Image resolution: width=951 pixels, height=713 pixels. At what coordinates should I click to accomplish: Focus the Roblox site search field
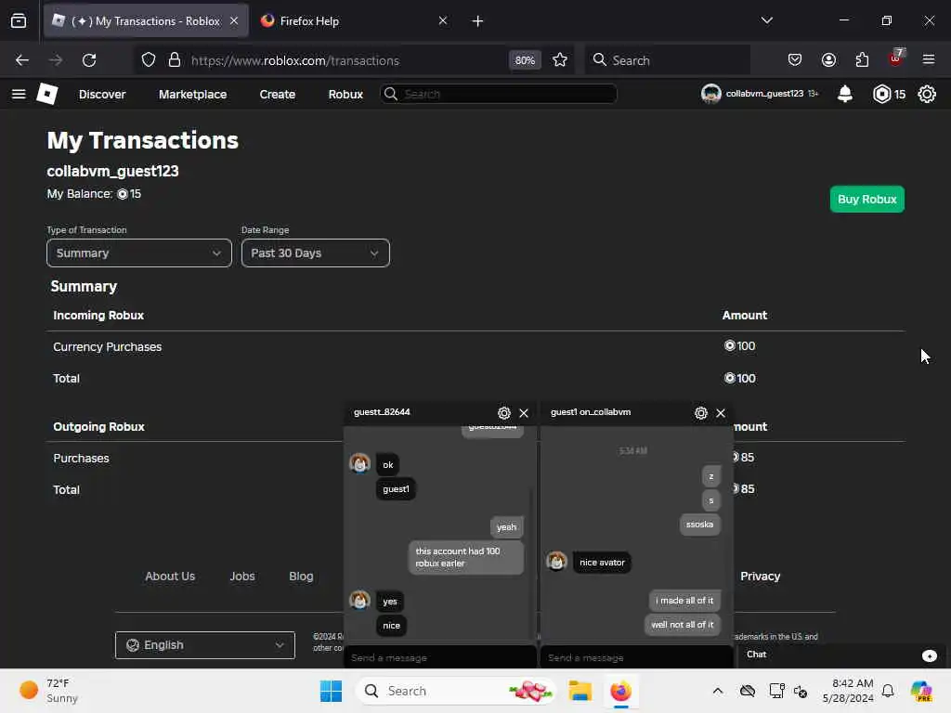499,94
